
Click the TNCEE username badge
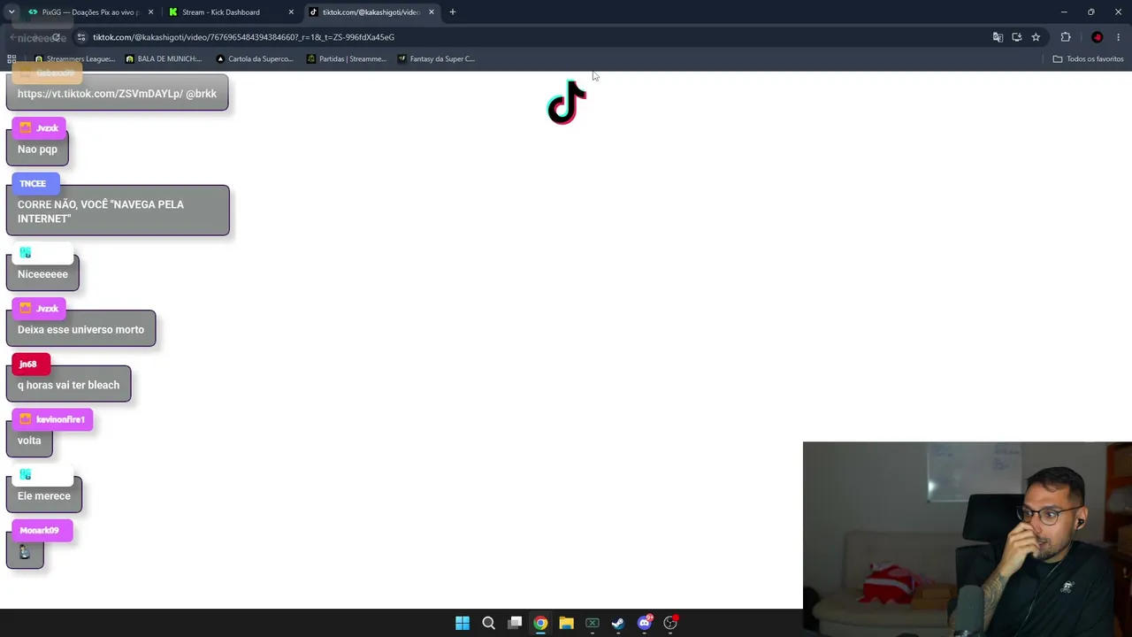pyautogui.click(x=35, y=184)
